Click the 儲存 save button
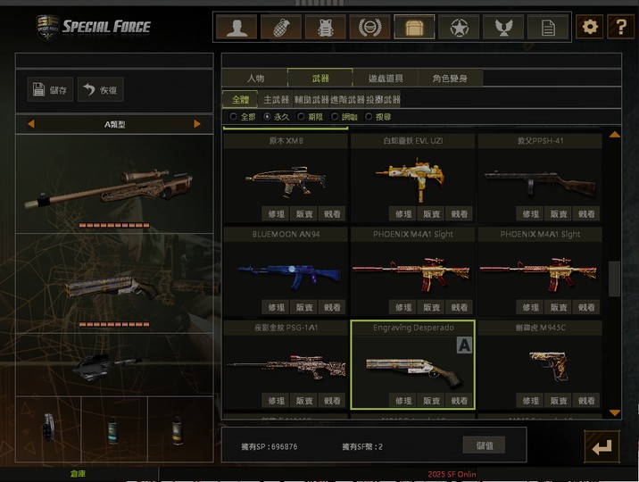Viewport: 639px width, 482px height. point(50,89)
